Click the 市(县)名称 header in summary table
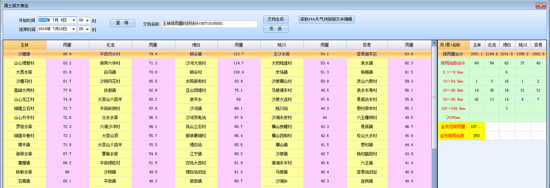550x188 pixels. (x=453, y=45)
